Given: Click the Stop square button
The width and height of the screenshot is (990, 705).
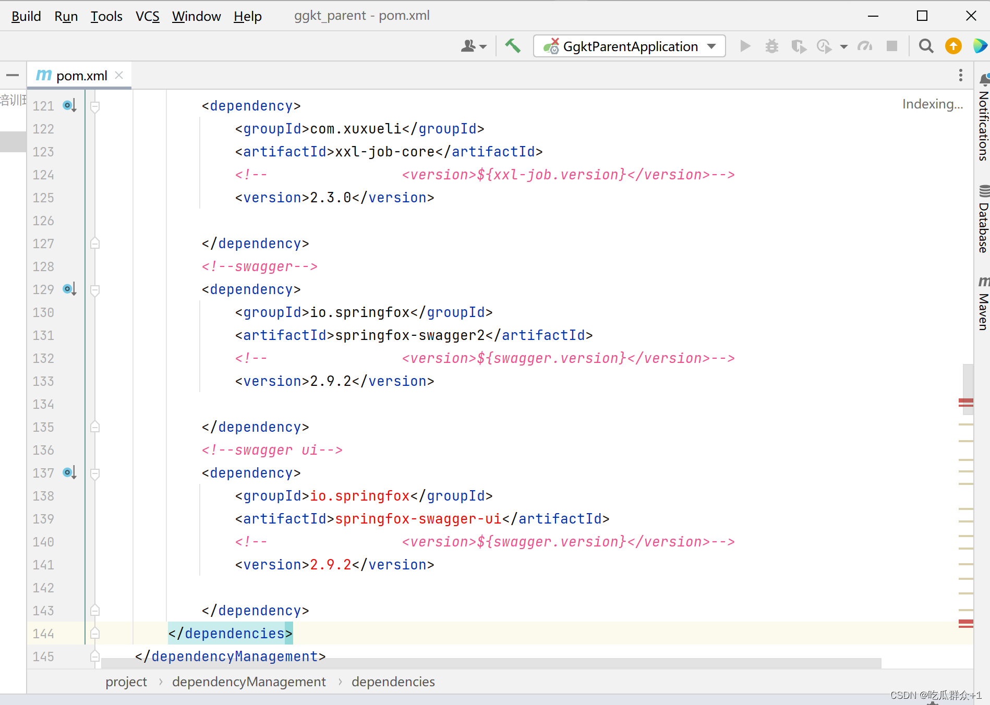Looking at the screenshot, I should [892, 46].
